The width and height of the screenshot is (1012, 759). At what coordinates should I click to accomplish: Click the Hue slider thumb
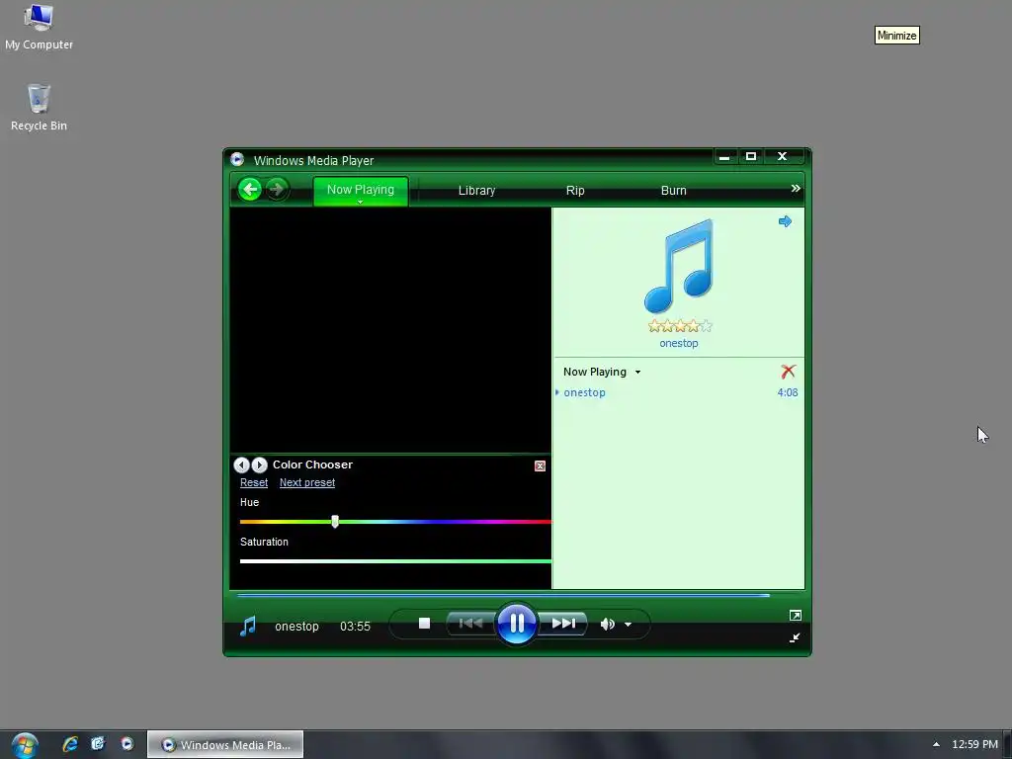tap(335, 522)
